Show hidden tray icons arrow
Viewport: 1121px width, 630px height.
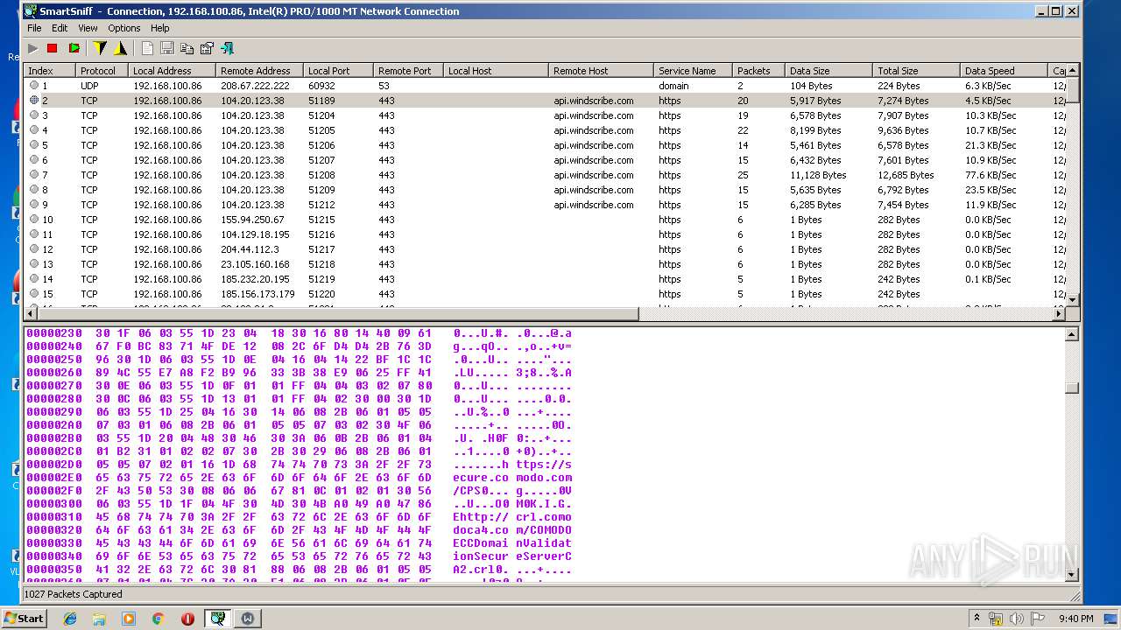pyautogui.click(x=976, y=619)
